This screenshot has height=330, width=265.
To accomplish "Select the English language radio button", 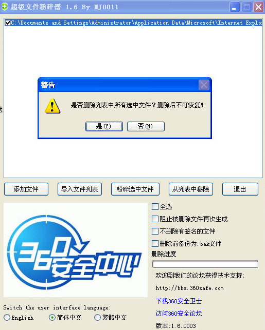I will (7, 317).
